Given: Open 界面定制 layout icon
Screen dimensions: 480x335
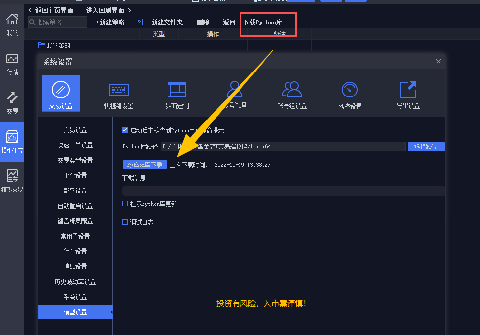Looking at the screenshot, I should (x=177, y=90).
